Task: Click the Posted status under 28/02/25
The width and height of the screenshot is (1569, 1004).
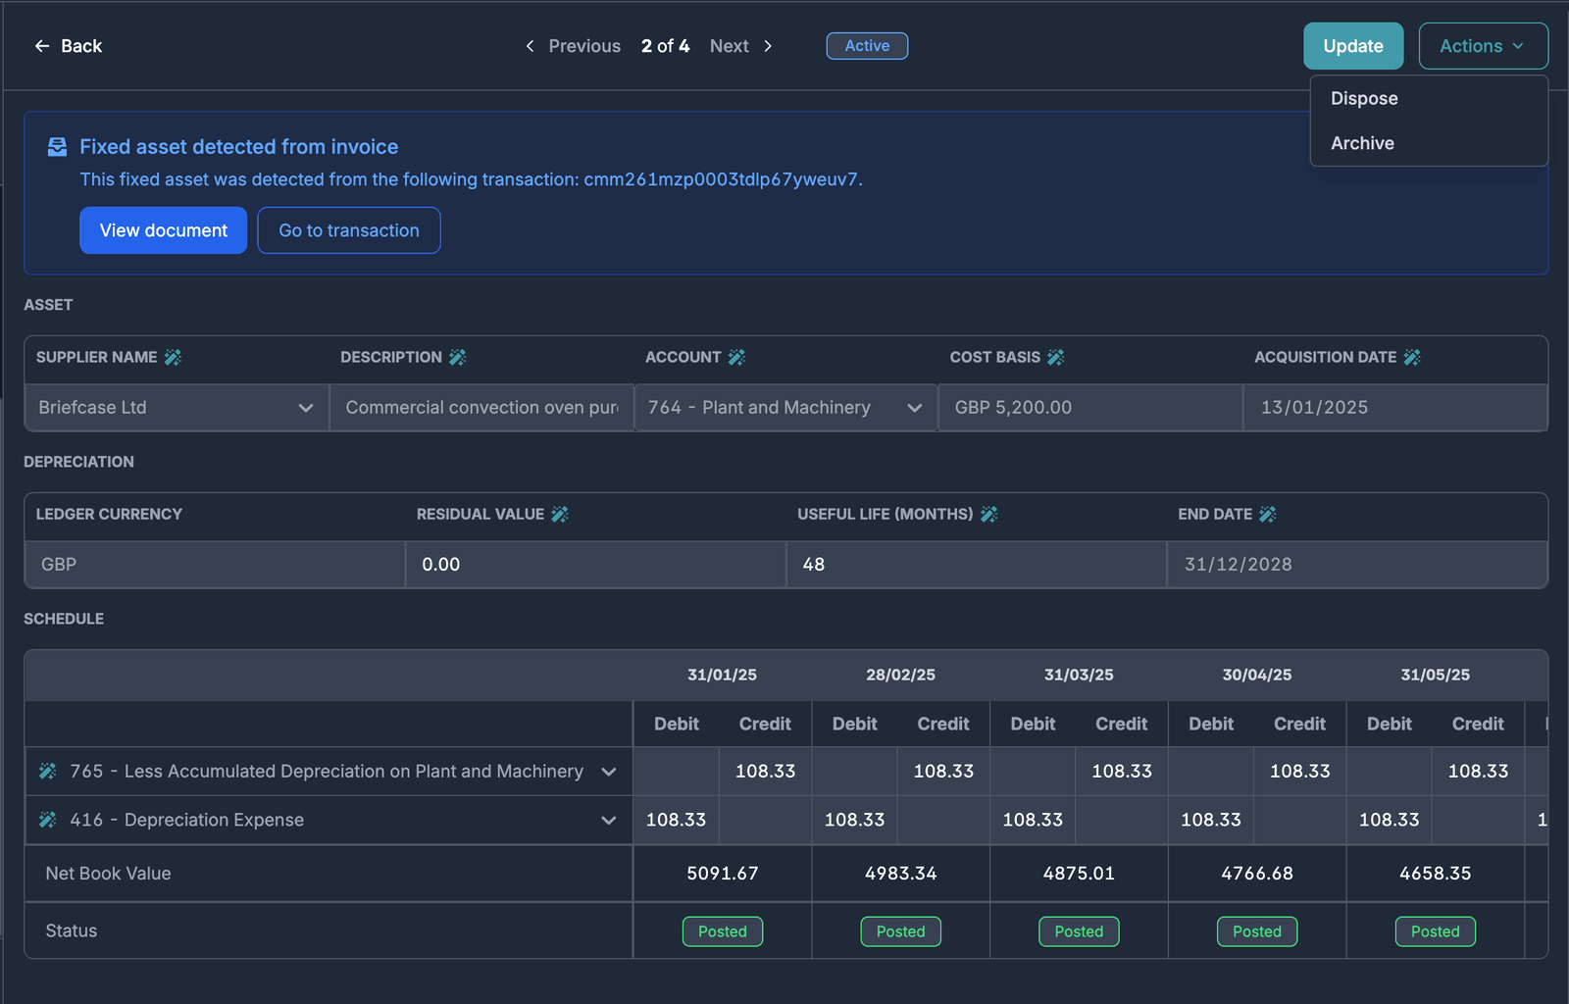Action: pyautogui.click(x=901, y=931)
